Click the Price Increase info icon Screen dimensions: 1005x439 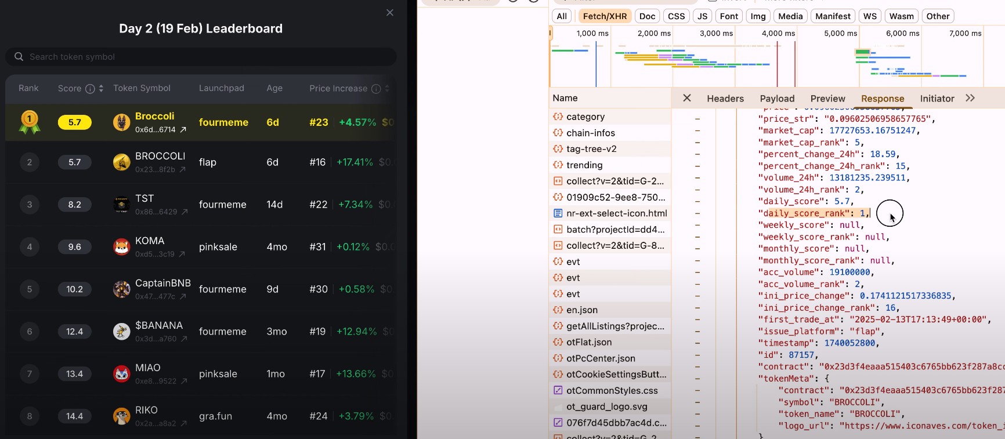point(376,89)
